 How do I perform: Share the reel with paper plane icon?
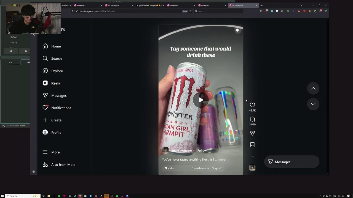point(252,133)
